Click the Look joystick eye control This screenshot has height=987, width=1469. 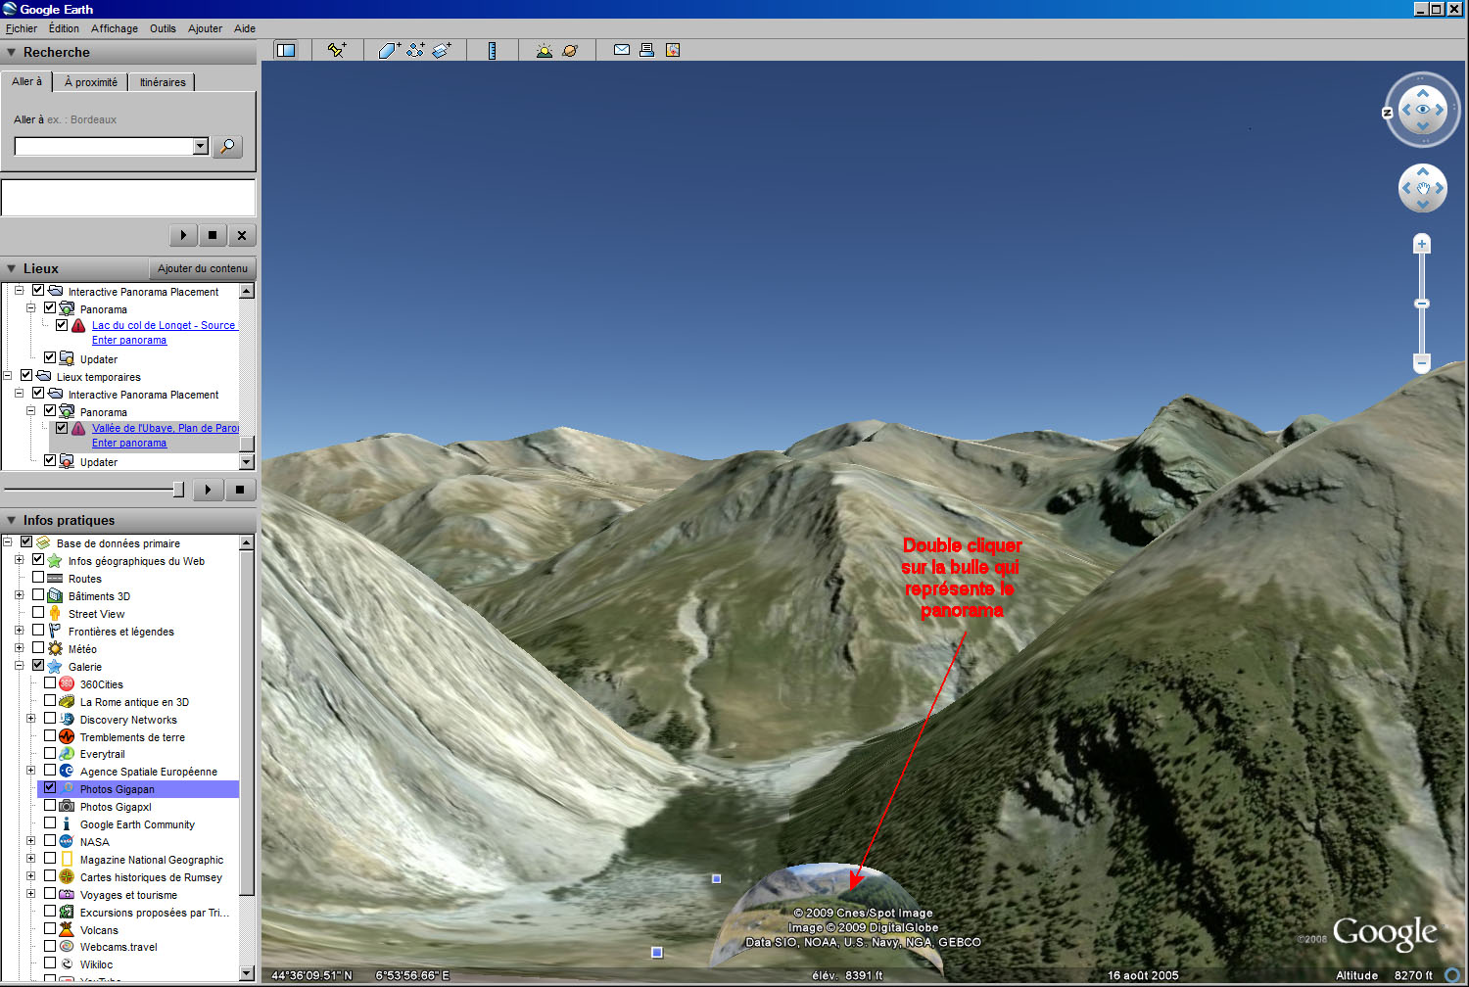[x=1423, y=110]
